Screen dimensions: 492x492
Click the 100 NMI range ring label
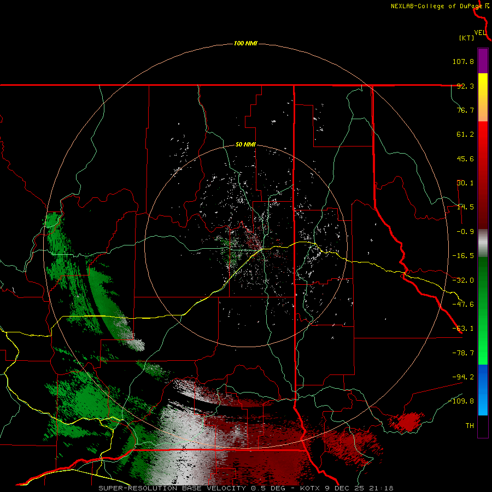pyautogui.click(x=245, y=43)
